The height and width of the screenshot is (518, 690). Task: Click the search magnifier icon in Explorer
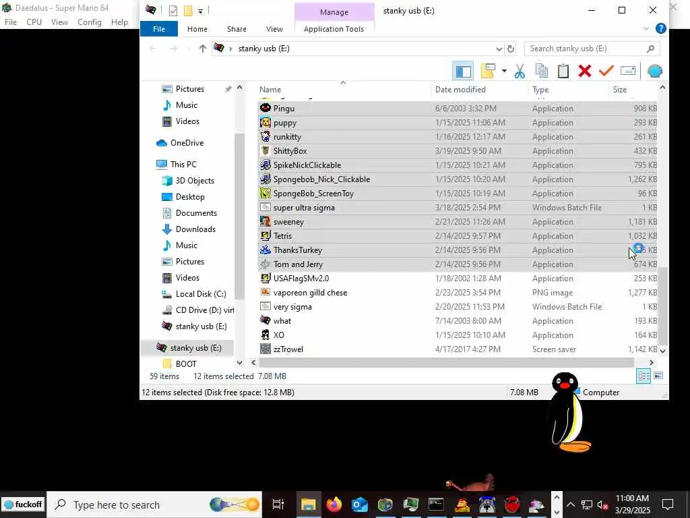(651, 49)
